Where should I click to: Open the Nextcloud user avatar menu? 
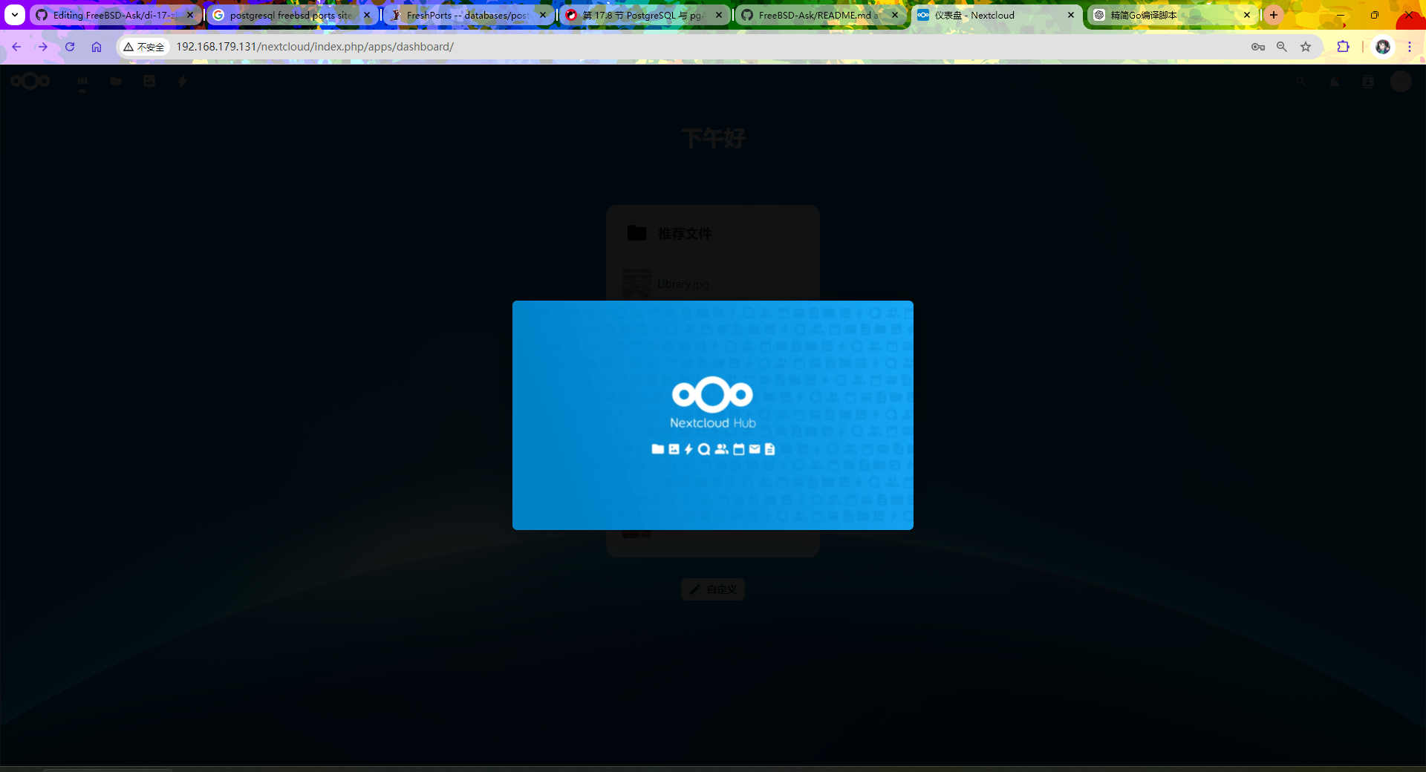pos(1401,82)
